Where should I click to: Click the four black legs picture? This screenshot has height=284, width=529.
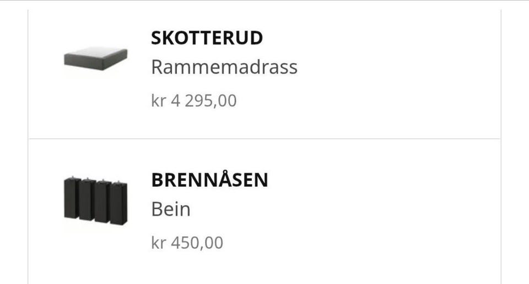(96, 201)
